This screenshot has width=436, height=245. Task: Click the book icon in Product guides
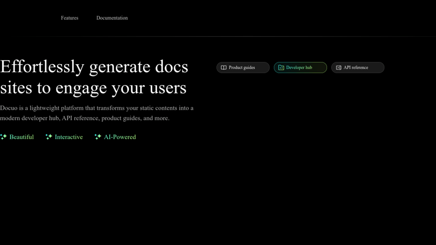(x=224, y=67)
